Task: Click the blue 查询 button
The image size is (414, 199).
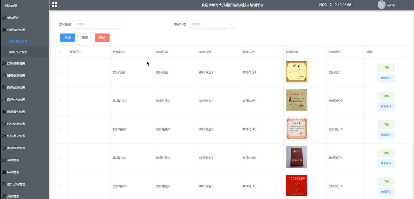Action: (x=67, y=38)
